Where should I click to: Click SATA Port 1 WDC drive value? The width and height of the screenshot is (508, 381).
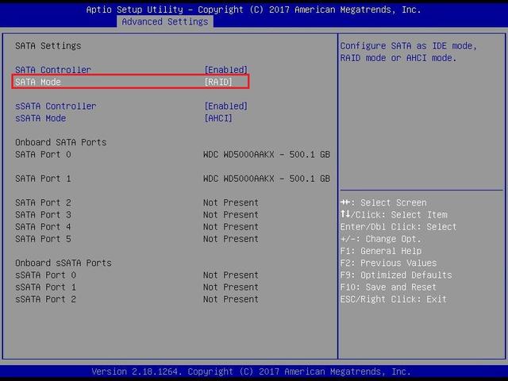tap(266, 179)
